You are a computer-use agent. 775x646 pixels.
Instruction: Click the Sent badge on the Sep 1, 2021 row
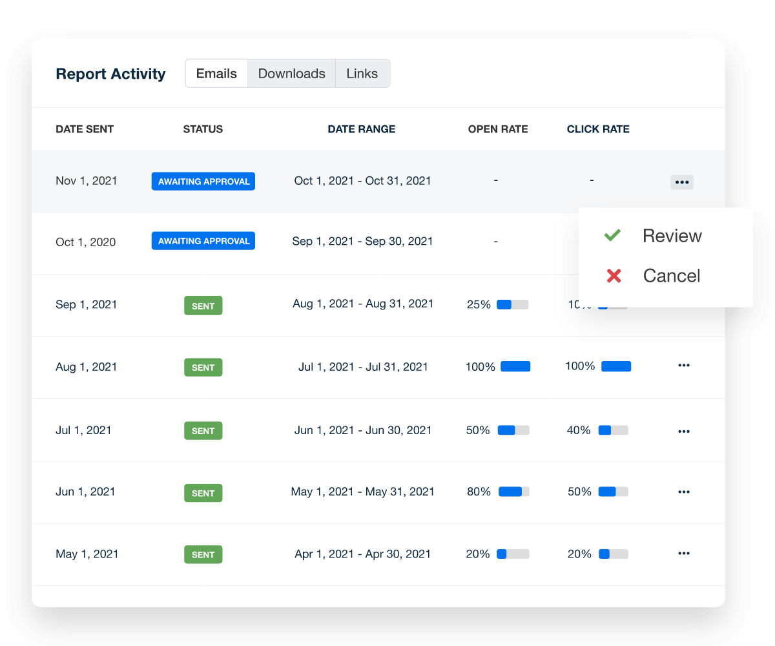[203, 305]
